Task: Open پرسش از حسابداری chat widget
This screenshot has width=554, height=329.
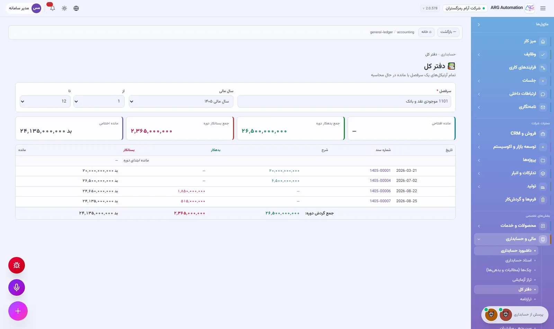Action: click(515, 314)
